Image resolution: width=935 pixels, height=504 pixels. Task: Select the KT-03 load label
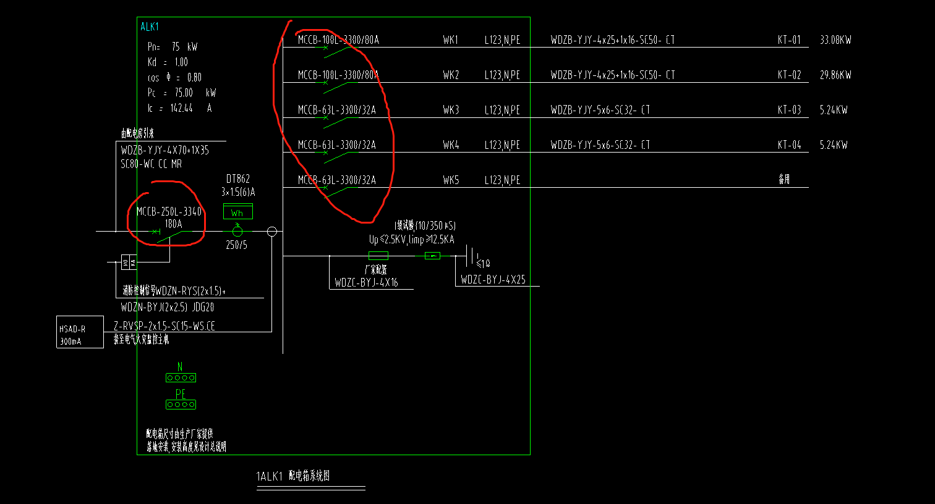[x=790, y=111]
